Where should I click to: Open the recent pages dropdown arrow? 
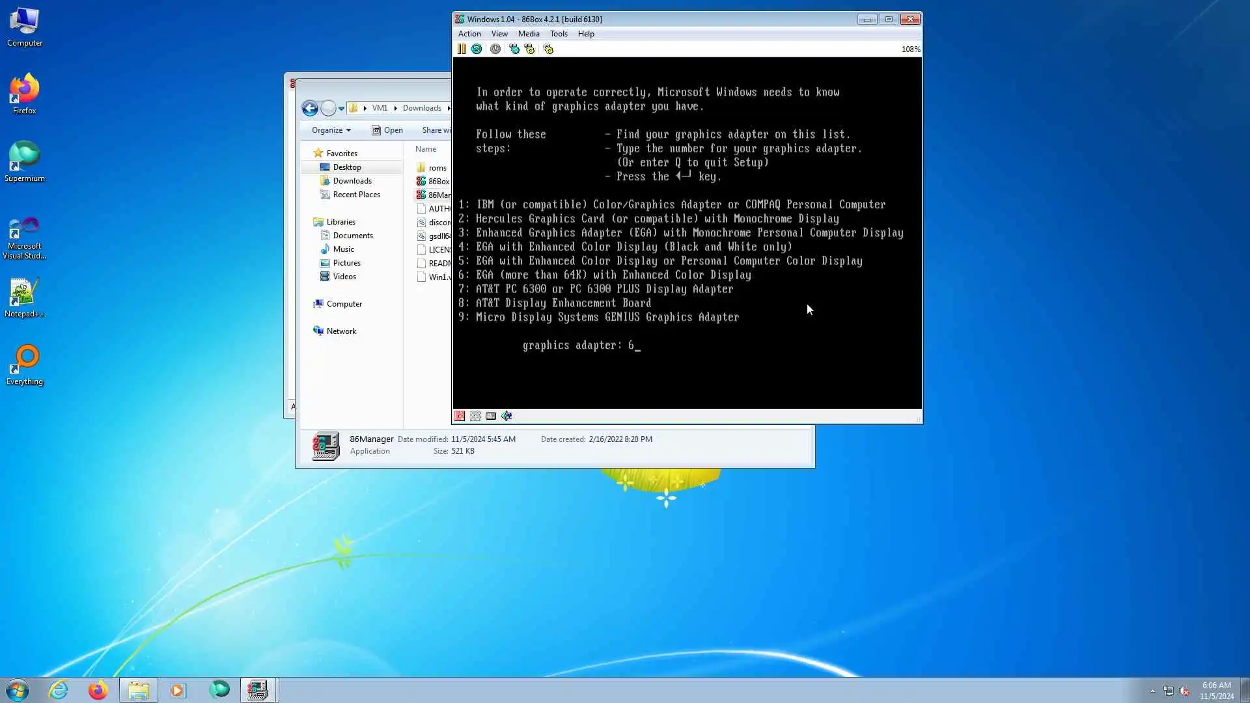(x=341, y=109)
